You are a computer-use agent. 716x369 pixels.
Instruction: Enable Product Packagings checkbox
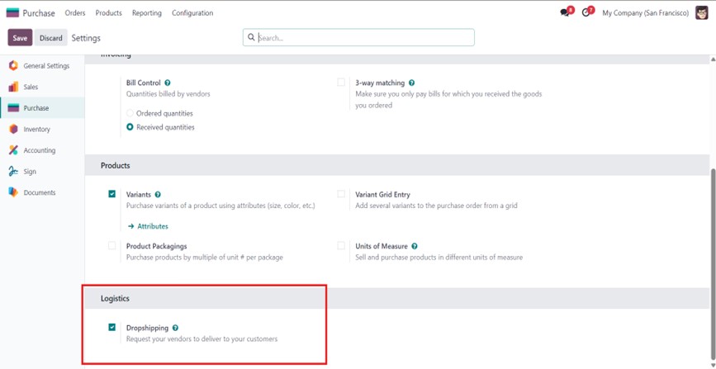[x=112, y=246]
